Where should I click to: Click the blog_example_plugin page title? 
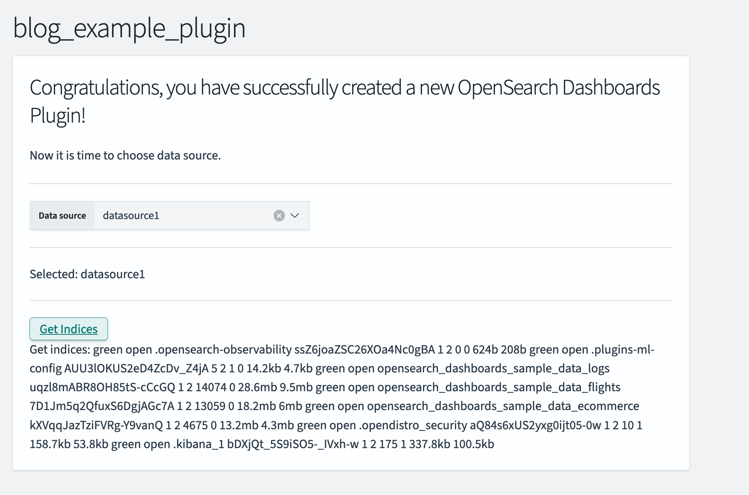tap(129, 28)
